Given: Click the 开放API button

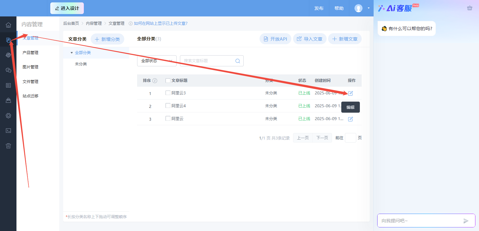Looking at the screenshot, I should (x=275, y=39).
